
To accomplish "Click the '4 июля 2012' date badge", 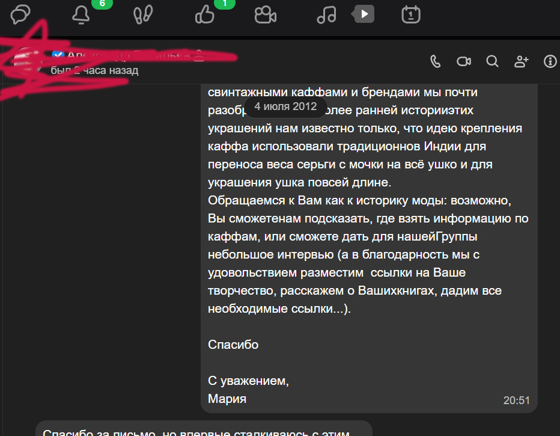I will tap(284, 106).
